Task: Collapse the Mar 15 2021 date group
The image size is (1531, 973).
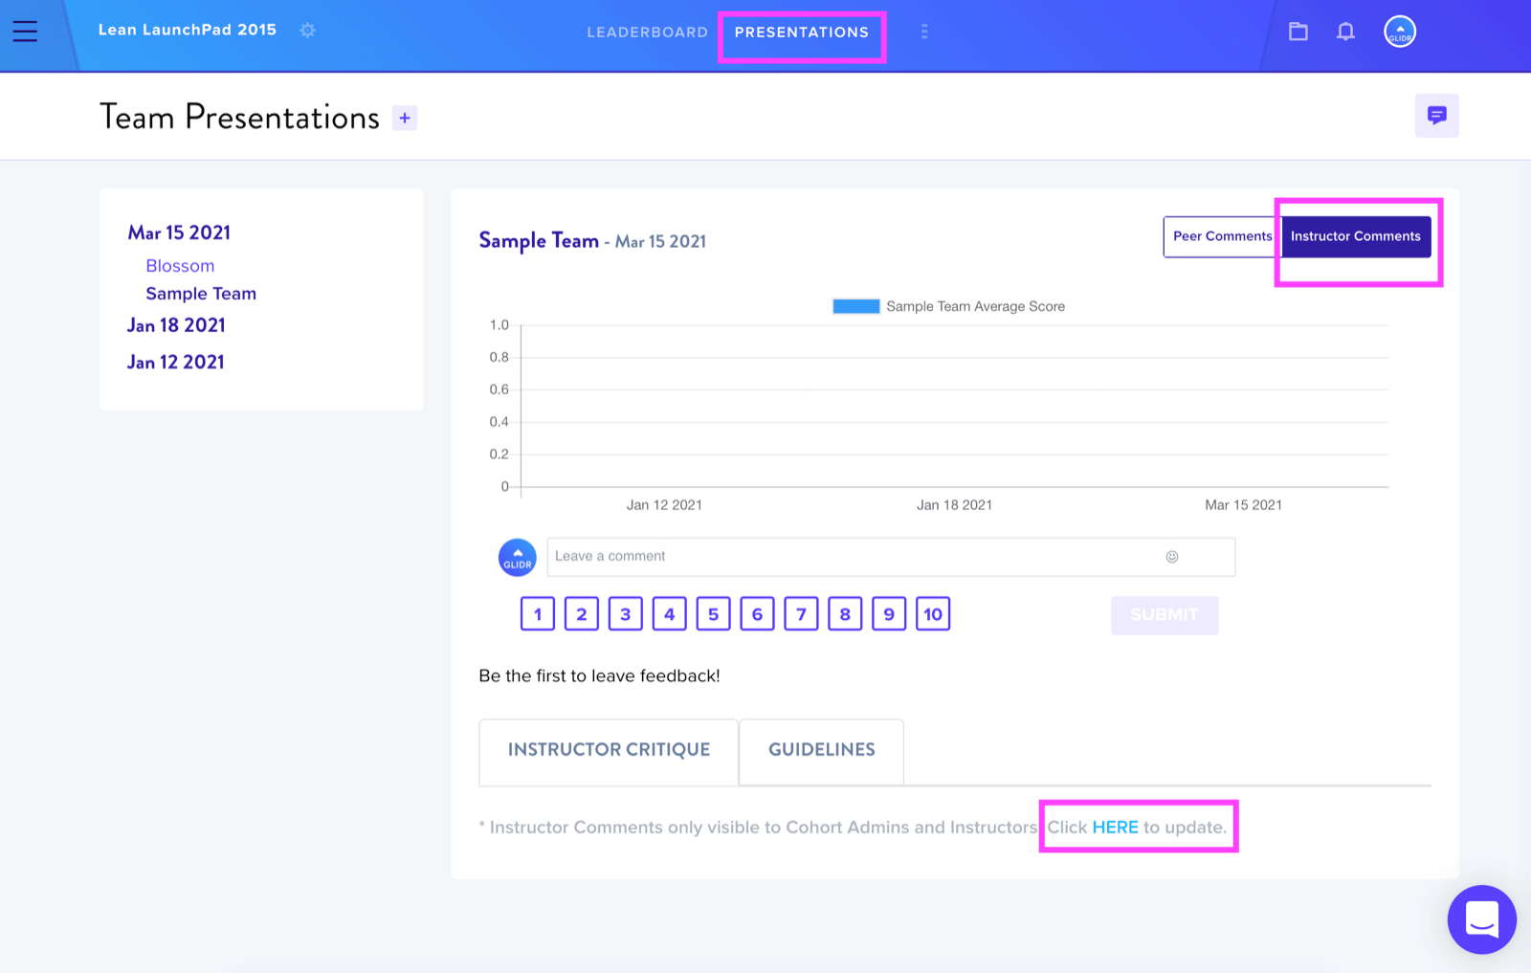Action: pos(179,232)
